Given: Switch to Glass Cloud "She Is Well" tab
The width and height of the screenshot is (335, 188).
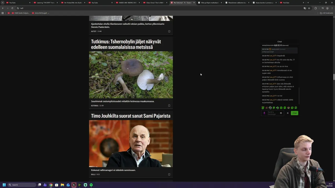Looking at the screenshot, I should click(x=155, y=3).
